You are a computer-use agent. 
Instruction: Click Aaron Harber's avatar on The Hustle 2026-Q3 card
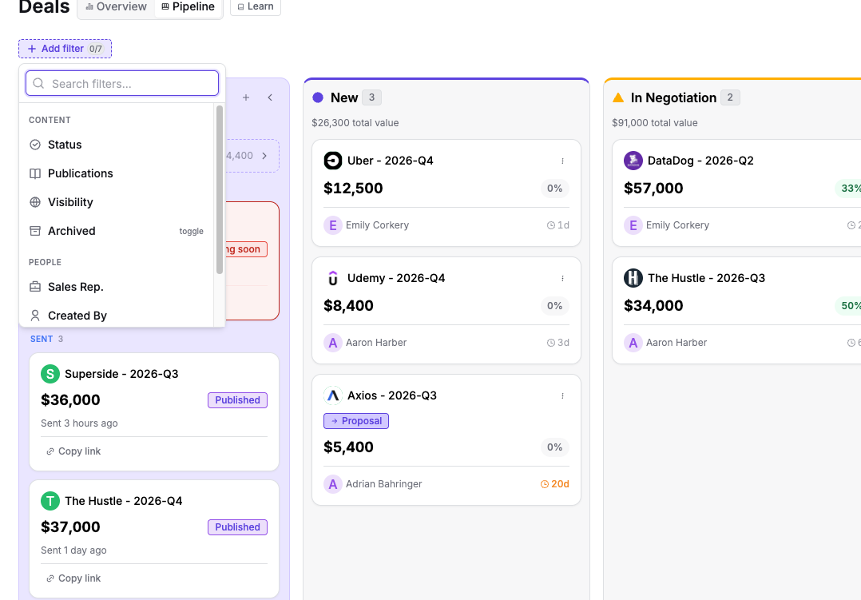(633, 343)
